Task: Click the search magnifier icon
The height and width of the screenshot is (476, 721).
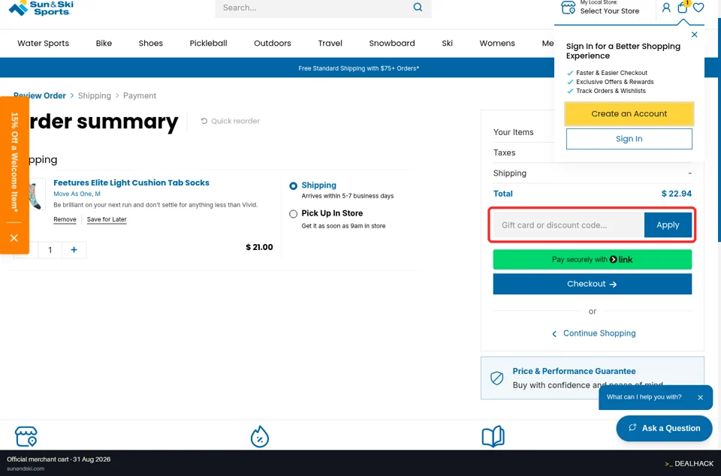Action: point(418,8)
